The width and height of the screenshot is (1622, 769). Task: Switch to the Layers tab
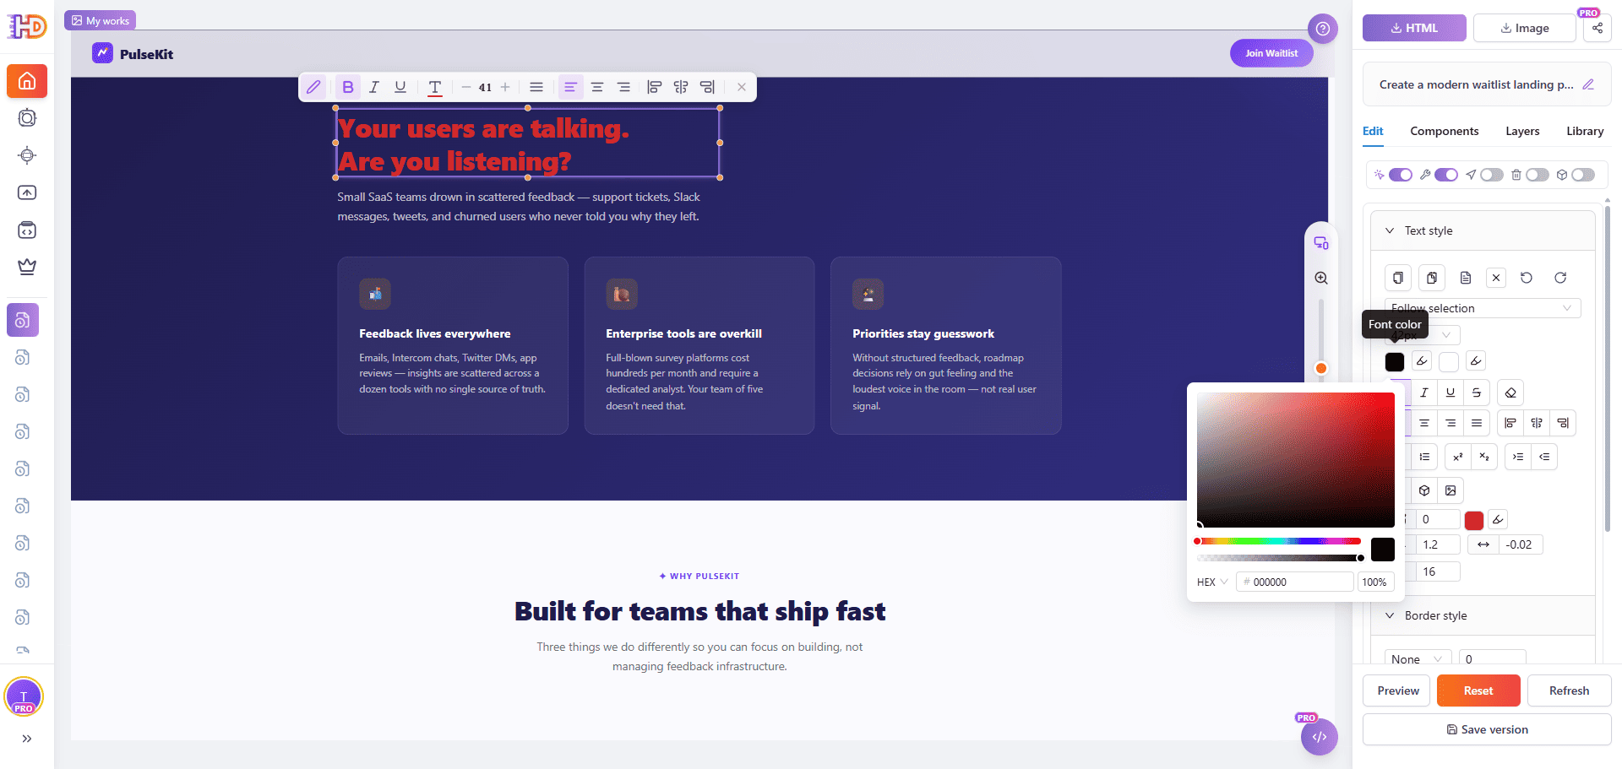1522,131
